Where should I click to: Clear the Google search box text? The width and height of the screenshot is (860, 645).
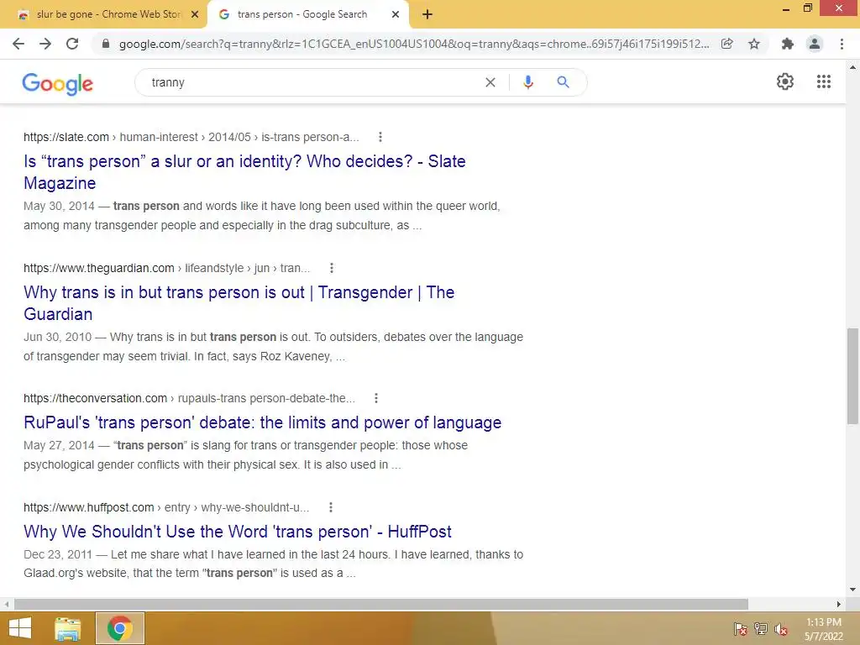(x=490, y=82)
